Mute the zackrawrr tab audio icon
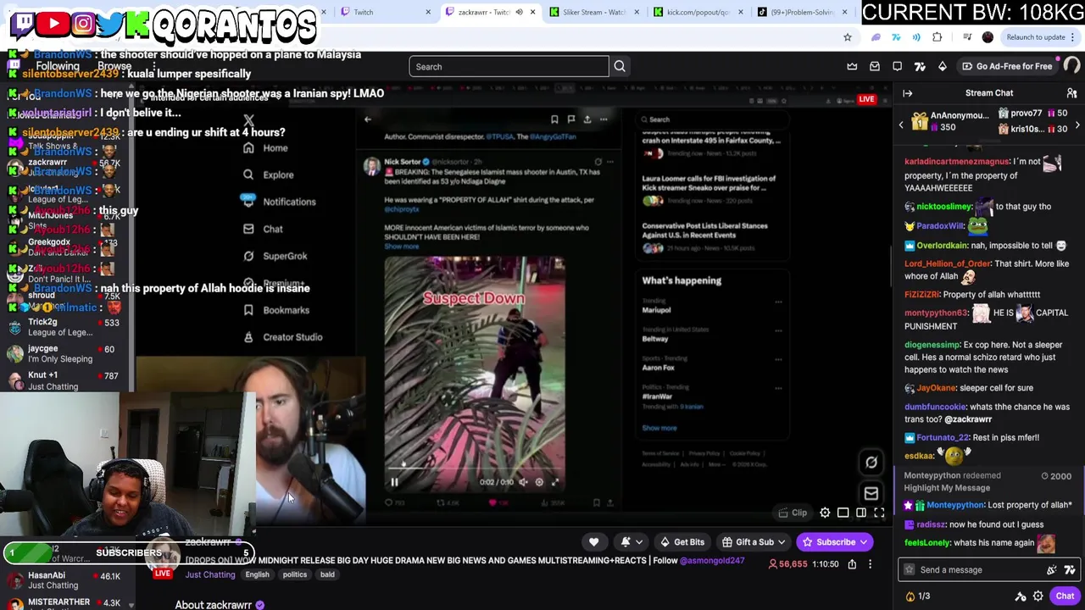1085x610 pixels. pos(519,12)
